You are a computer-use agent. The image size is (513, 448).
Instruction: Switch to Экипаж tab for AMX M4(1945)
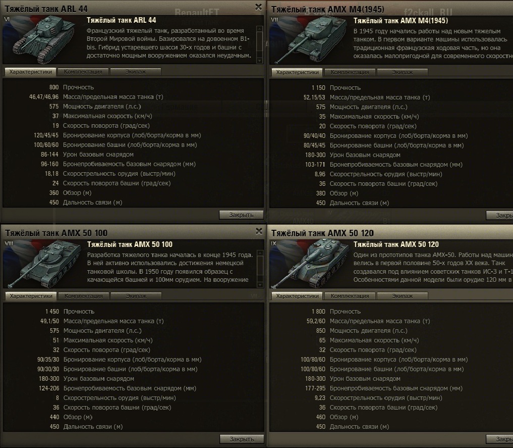pyautogui.click(x=403, y=72)
